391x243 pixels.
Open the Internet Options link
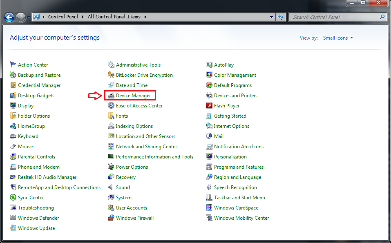(x=231, y=126)
